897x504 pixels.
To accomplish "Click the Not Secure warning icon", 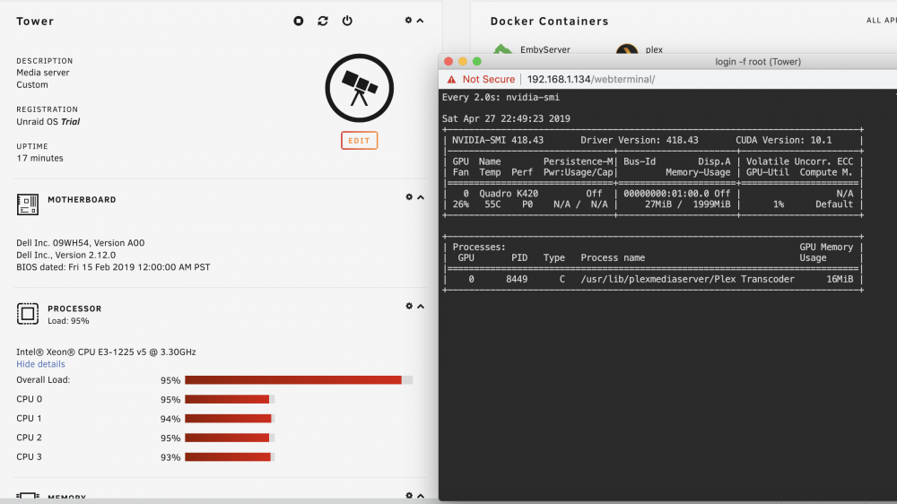I will 452,80.
